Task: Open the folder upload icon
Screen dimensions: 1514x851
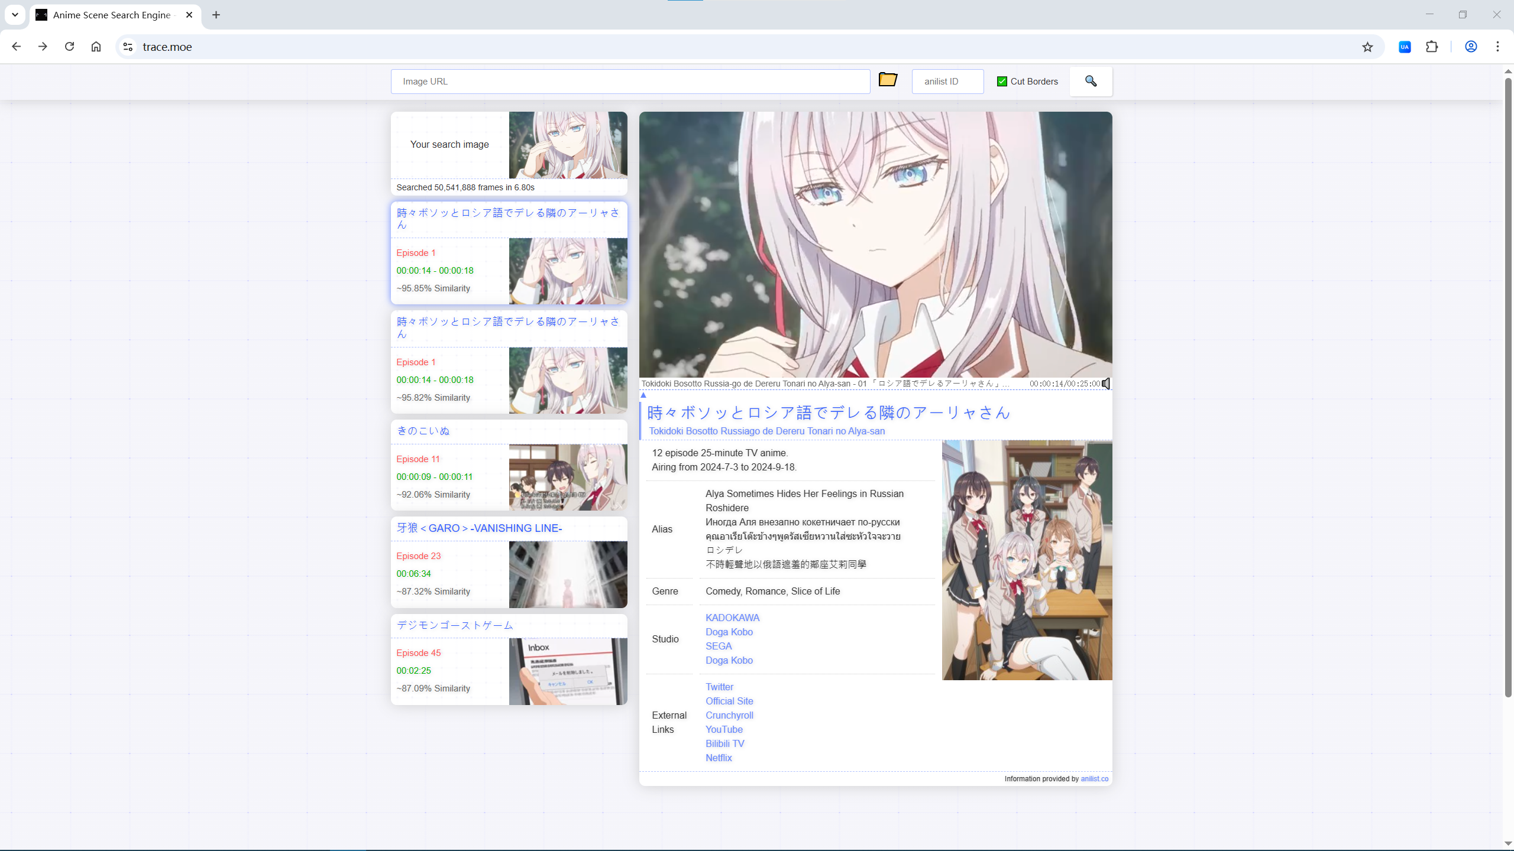Action: tap(888, 80)
